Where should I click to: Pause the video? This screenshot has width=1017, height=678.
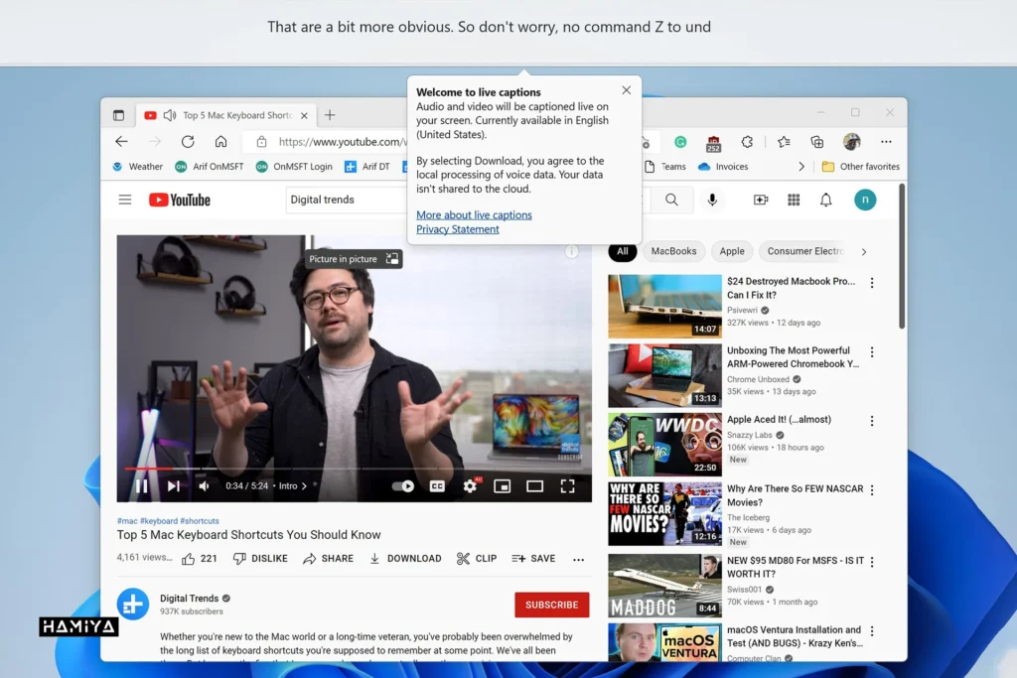coord(141,486)
